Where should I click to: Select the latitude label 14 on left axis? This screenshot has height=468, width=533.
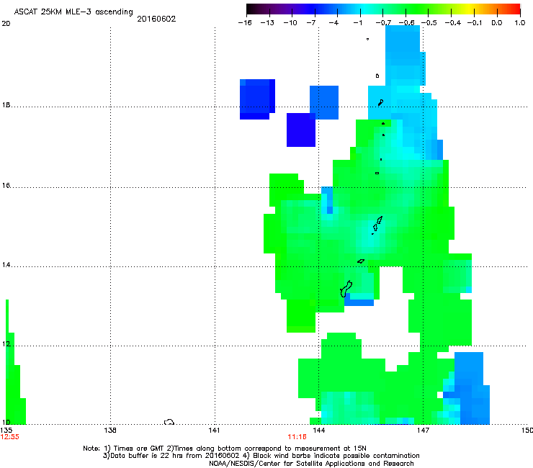[6, 265]
